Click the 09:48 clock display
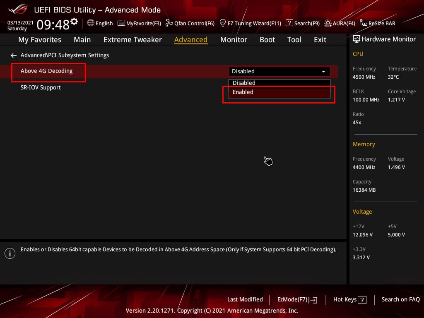The width and height of the screenshot is (424, 318). coord(53,25)
